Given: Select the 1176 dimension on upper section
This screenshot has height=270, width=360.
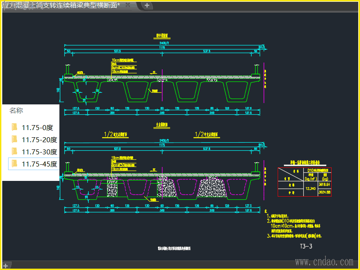Looking at the screenshot, I should (162, 47).
